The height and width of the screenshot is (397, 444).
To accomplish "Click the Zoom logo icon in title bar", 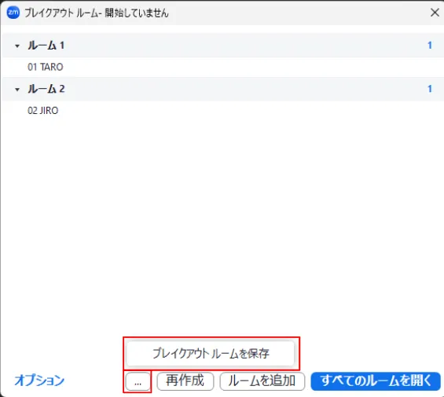I will click(13, 13).
